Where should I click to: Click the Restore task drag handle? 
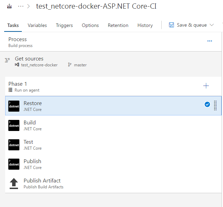[215, 105]
